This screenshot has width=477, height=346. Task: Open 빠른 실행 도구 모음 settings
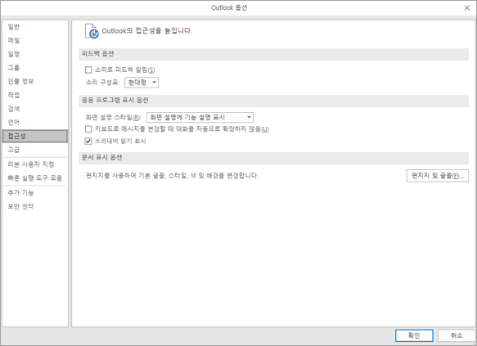pyautogui.click(x=34, y=178)
